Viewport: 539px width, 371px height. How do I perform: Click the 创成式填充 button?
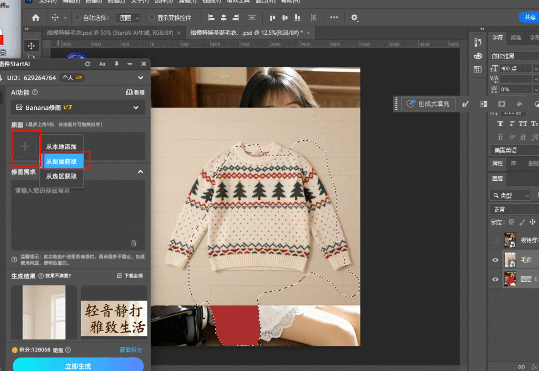[427, 104]
